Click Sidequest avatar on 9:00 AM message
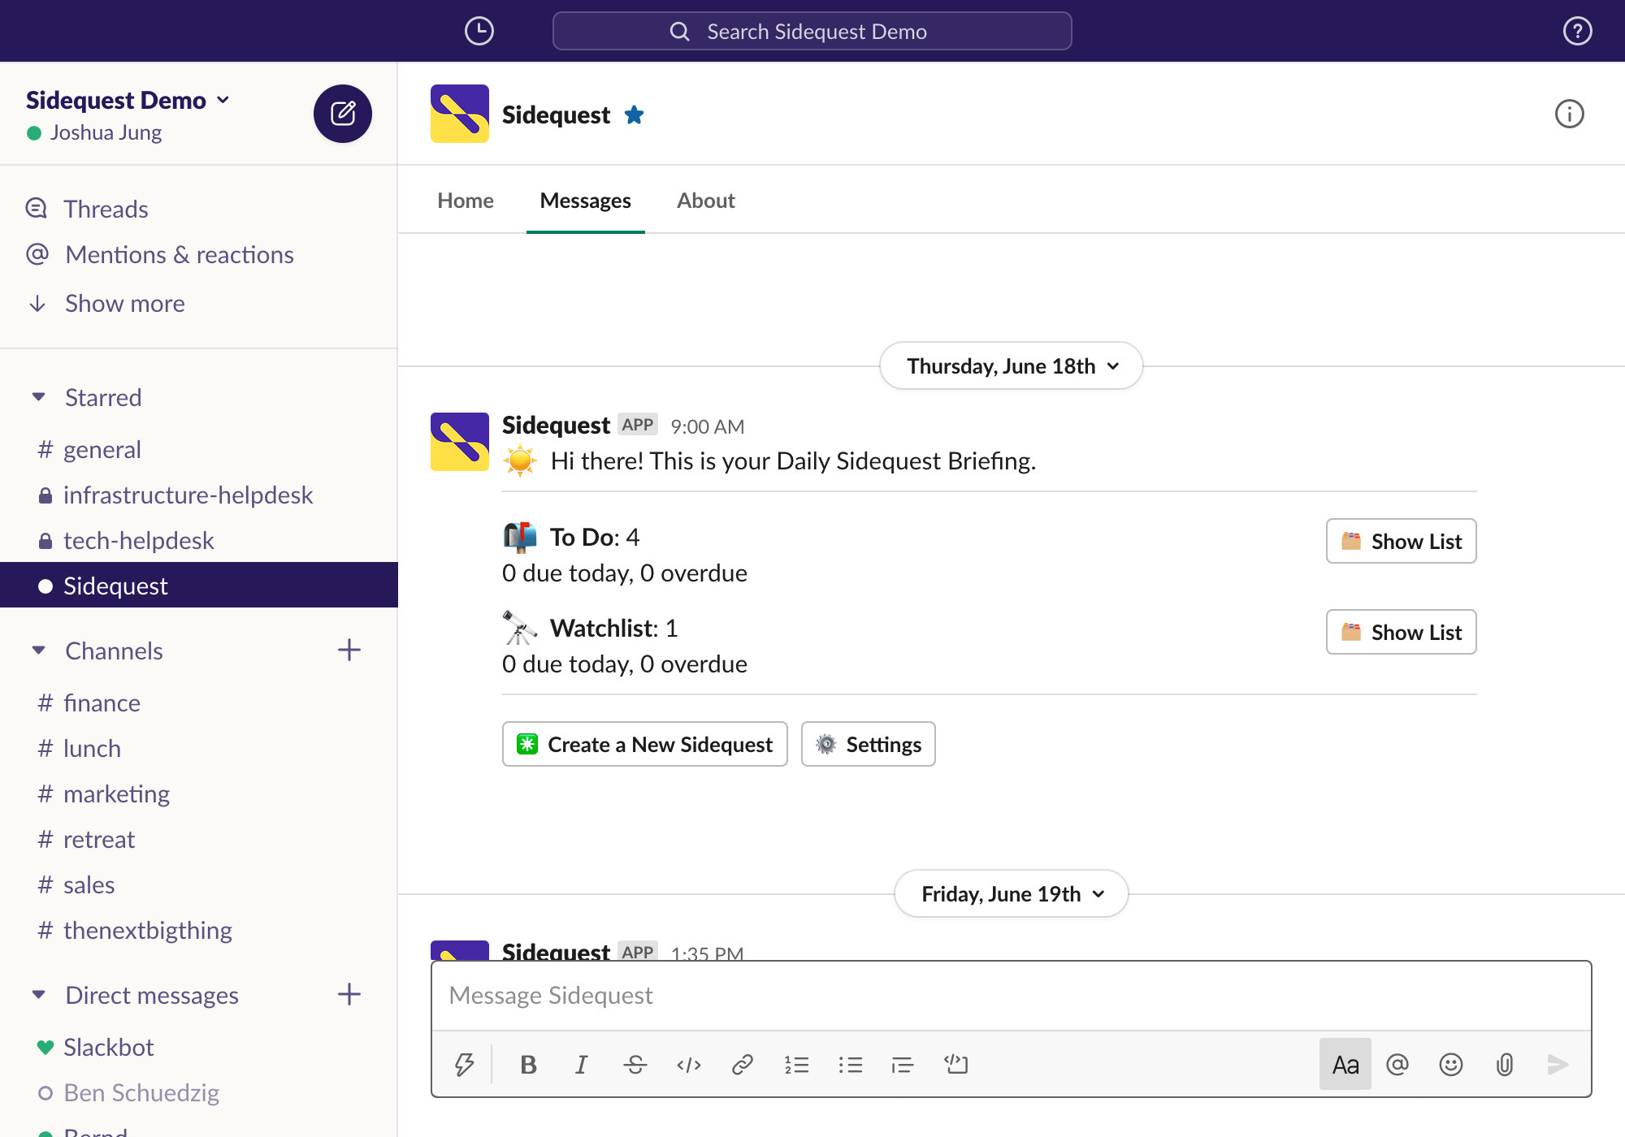 pyautogui.click(x=460, y=442)
